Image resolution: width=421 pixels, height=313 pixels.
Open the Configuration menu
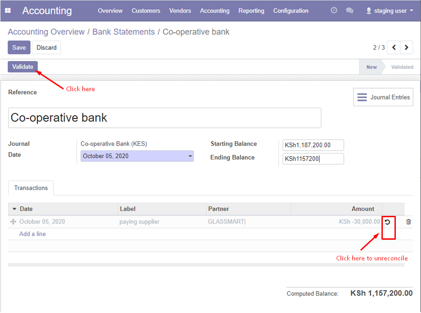(x=291, y=11)
